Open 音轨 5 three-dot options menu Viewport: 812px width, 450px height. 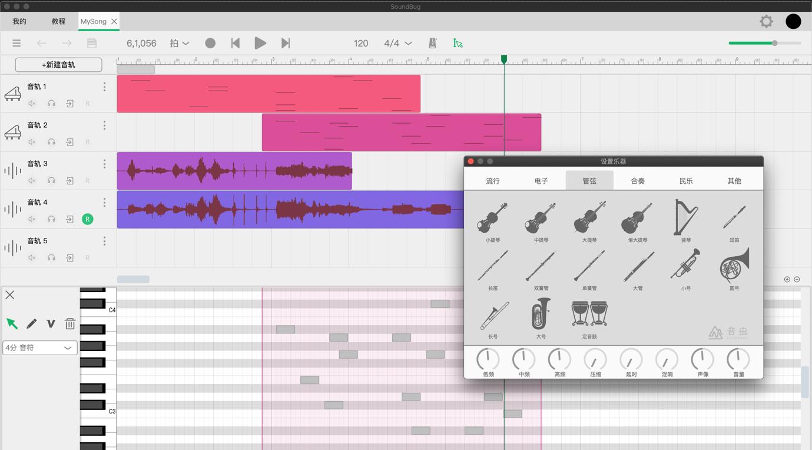point(104,241)
